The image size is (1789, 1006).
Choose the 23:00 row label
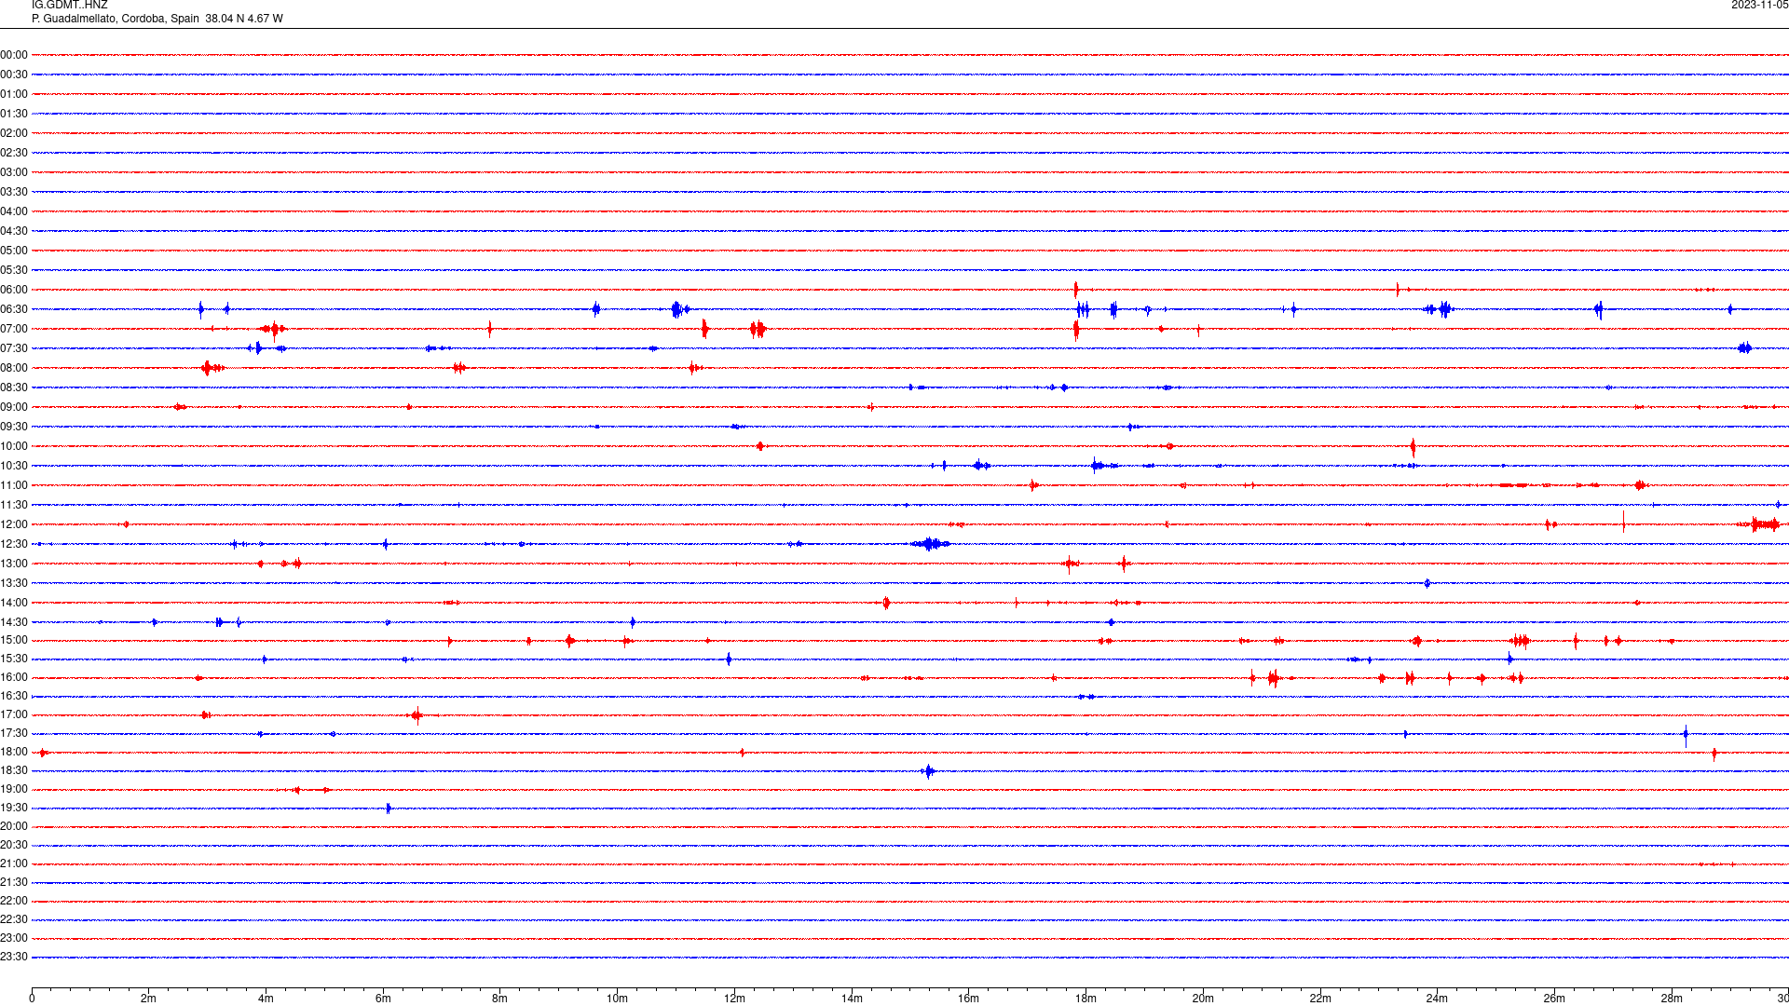(x=14, y=938)
